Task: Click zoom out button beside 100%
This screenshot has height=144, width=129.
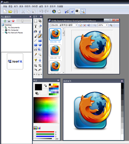Action: [95, 25]
